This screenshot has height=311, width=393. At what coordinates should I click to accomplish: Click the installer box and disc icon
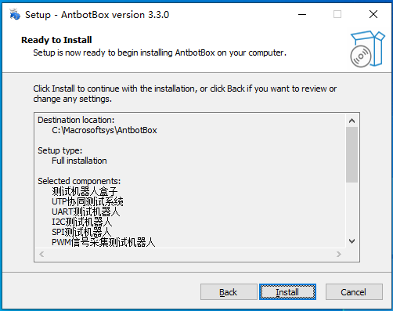coord(367,49)
